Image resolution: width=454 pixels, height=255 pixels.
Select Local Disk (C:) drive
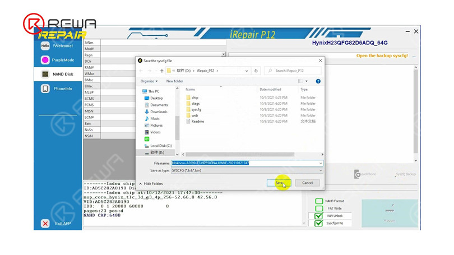click(x=158, y=146)
